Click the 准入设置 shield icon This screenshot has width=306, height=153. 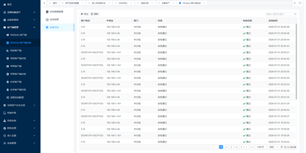[5, 136]
